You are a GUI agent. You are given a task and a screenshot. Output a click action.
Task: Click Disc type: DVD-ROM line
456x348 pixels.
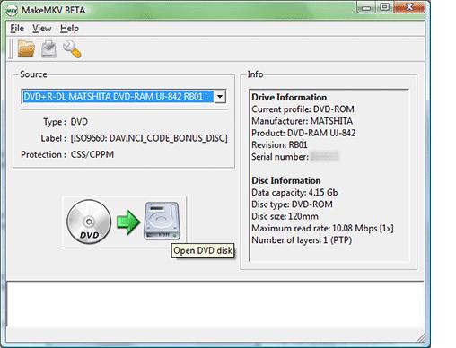click(292, 204)
